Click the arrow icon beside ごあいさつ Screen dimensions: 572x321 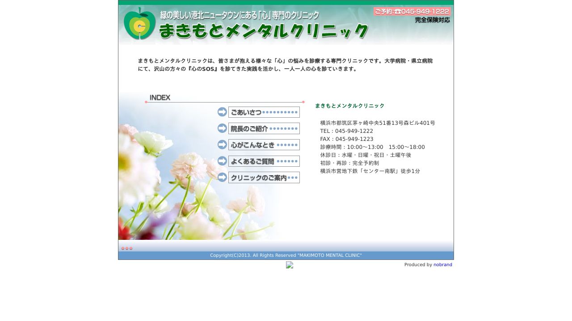coord(222,112)
